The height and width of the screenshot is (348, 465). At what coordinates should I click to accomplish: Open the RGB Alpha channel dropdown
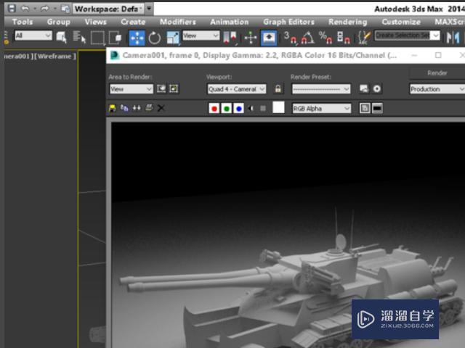(x=321, y=108)
